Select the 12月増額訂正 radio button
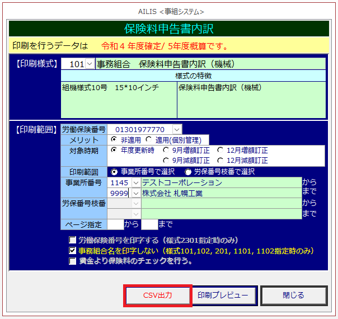338x319 pixels. tap(220, 150)
